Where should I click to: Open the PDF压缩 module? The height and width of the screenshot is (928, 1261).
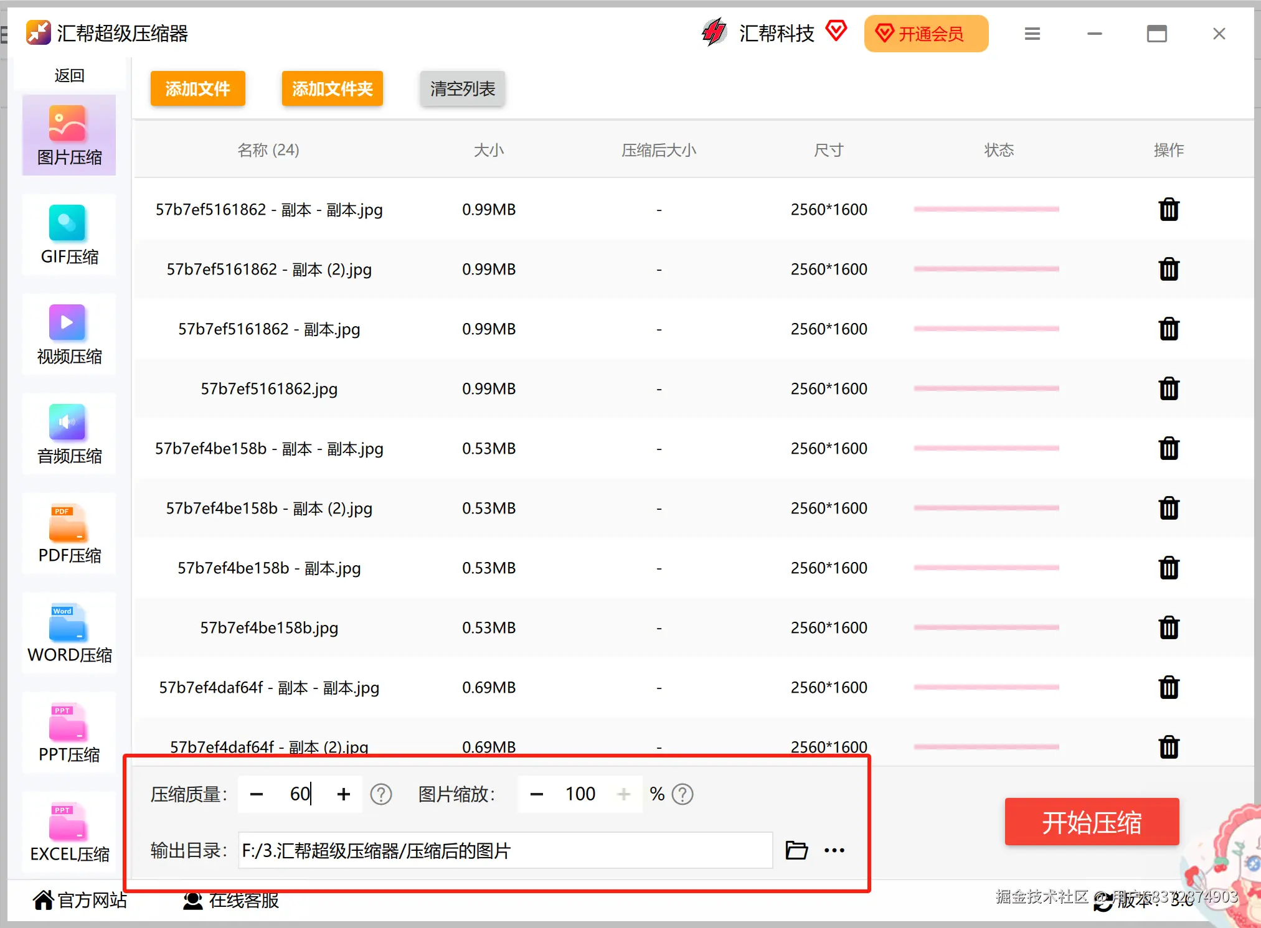pyautogui.click(x=69, y=533)
